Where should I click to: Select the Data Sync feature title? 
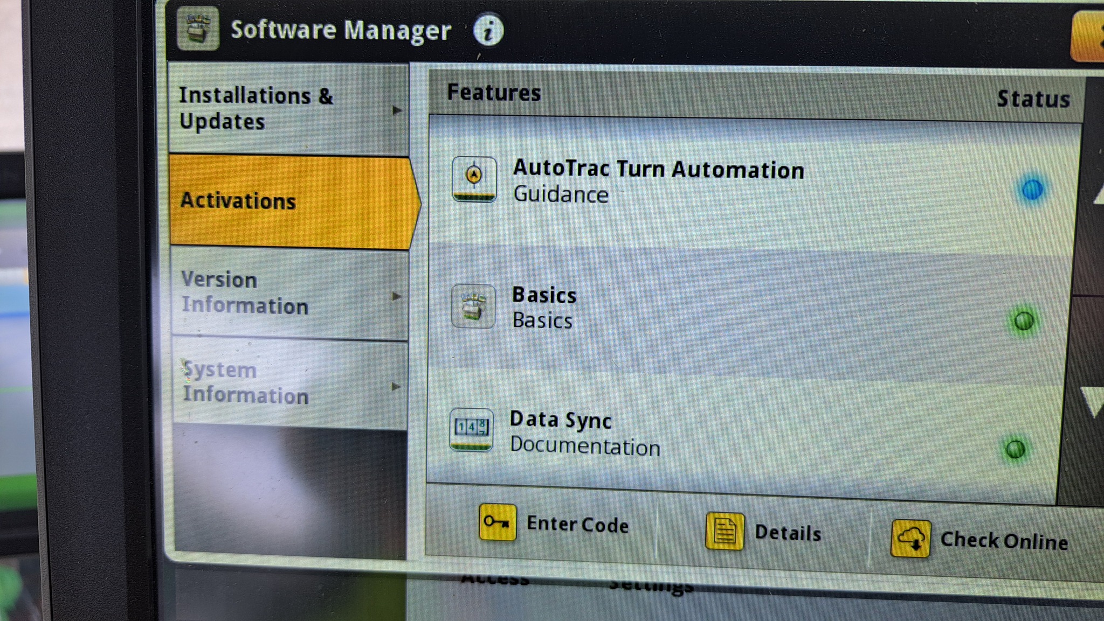[561, 420]
